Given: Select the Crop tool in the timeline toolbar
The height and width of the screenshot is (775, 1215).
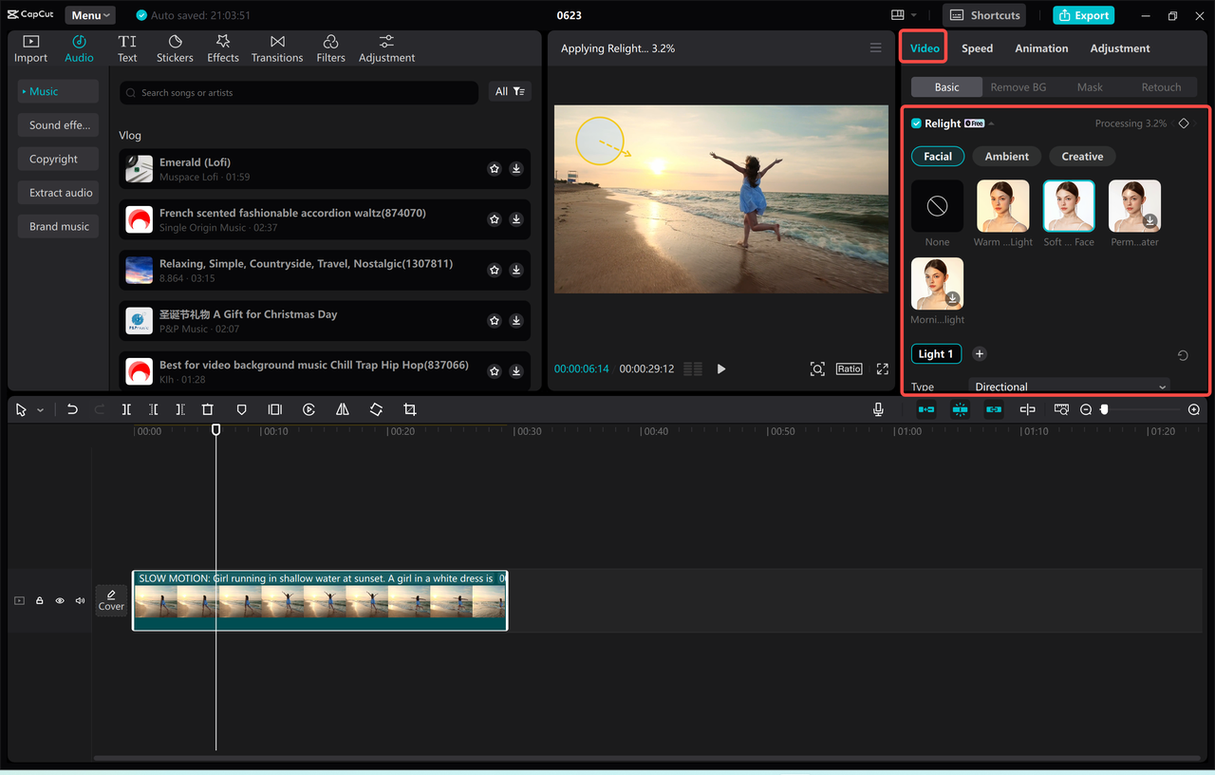Looking at the screenshot, I should click(409, 409).
